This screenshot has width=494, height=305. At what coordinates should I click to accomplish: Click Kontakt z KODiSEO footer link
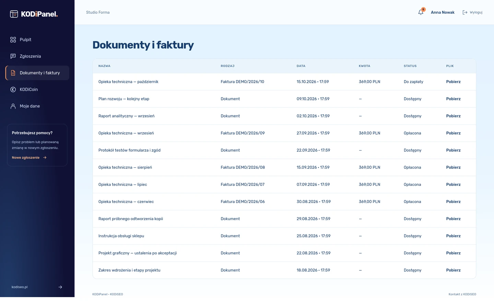pos(462,294)
